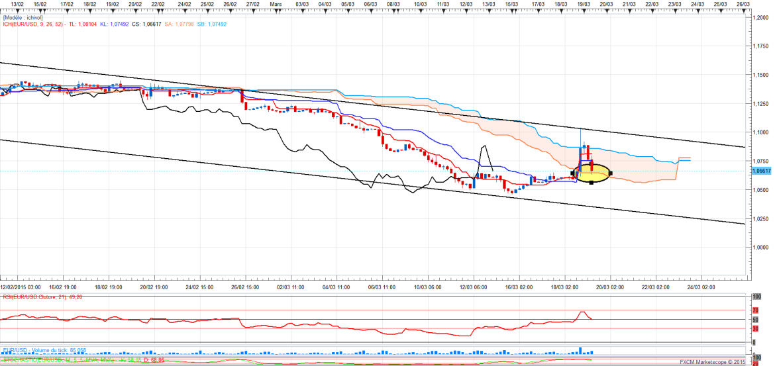Click the RSI level 50 axis label
775x366 pixels.
754,320
